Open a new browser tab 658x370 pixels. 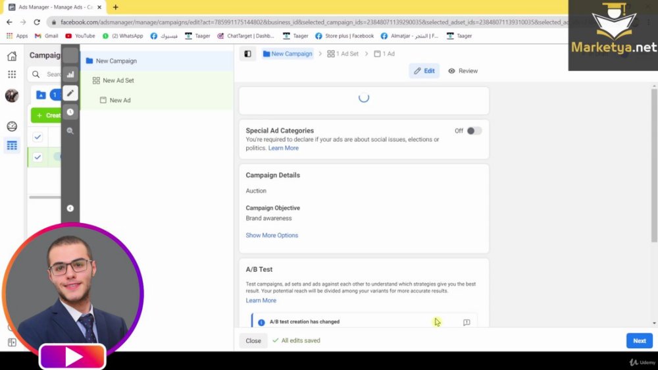(x=115, y=7)
